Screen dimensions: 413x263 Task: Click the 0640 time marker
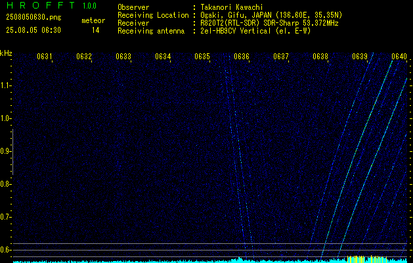point(399,57)
